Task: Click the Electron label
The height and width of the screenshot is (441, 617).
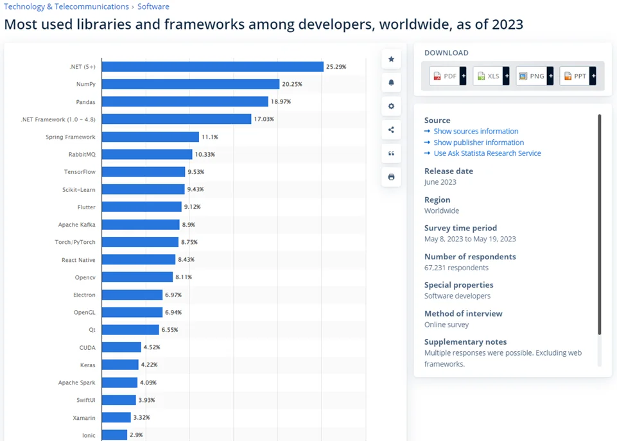Action: pos(84,295)
